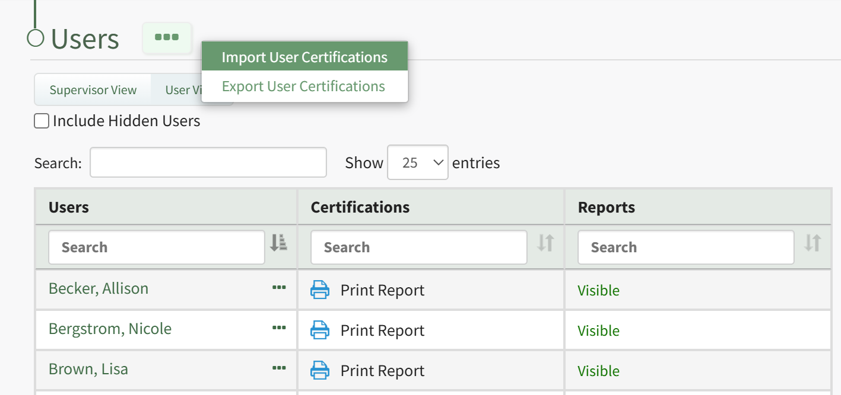This screenshot has width=841, height=395.
Task: Open Becker, Allison user link
Action: pos(99,288)
